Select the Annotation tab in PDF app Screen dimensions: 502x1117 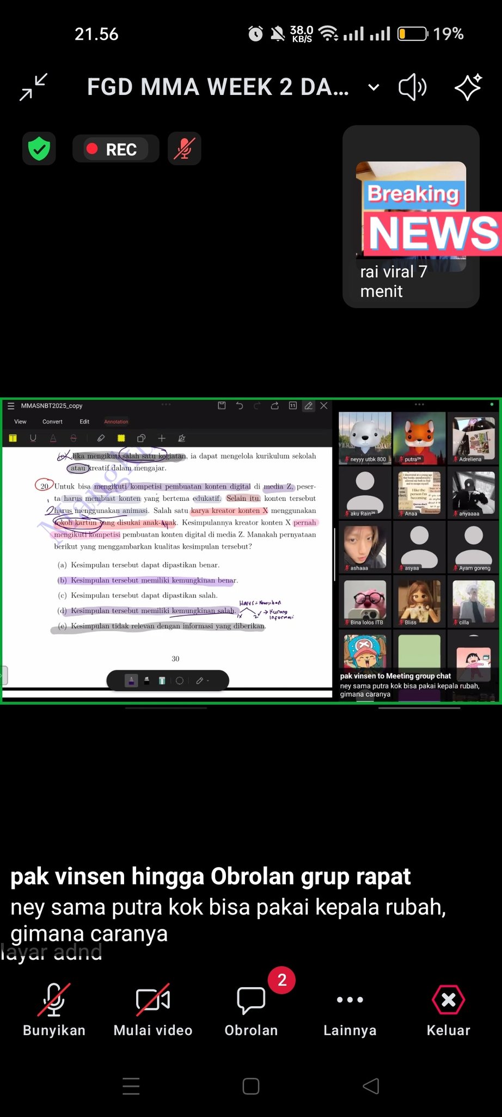pyautogui.click(x=116, y=422)
